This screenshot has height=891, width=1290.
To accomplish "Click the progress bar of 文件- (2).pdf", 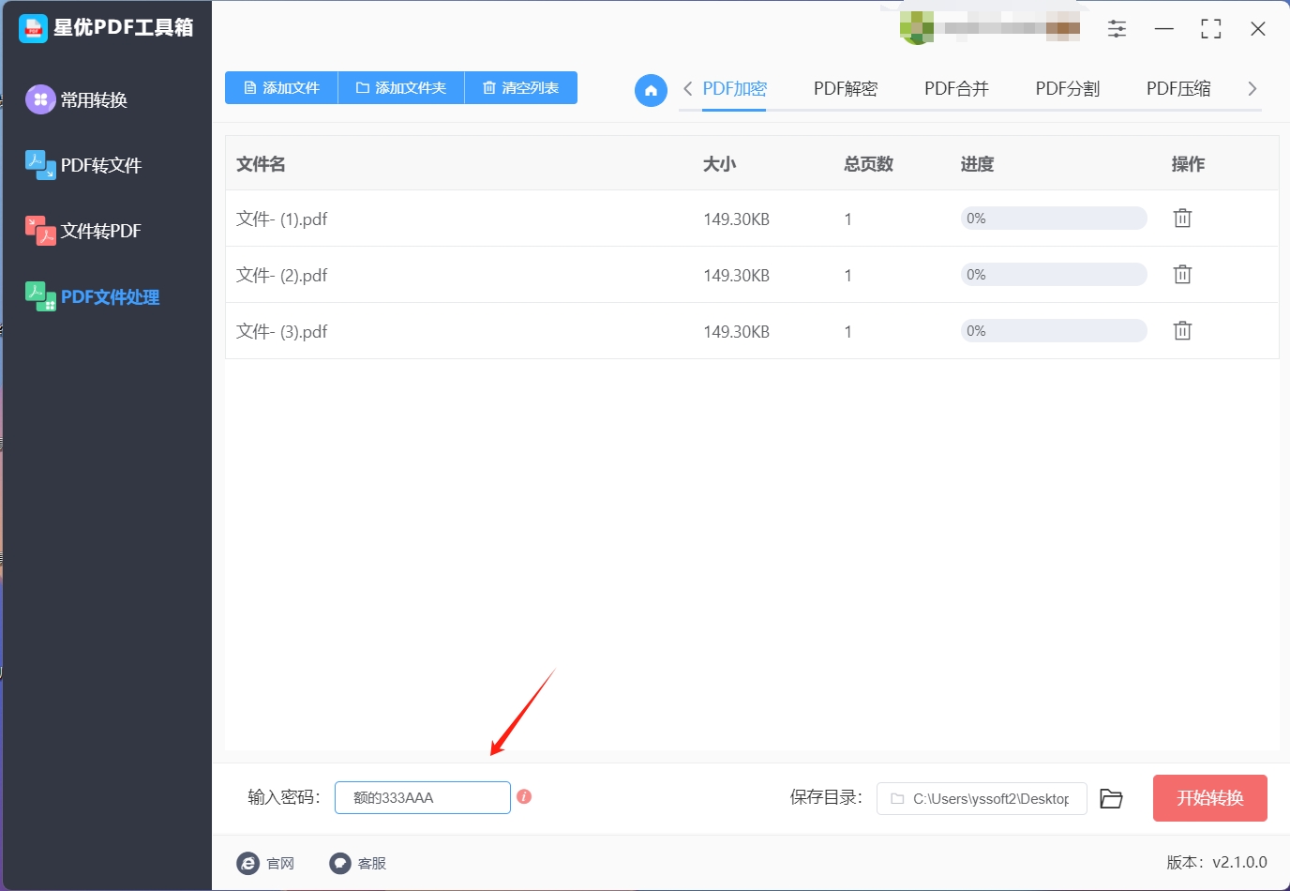I will click(x=1054, y=275).
